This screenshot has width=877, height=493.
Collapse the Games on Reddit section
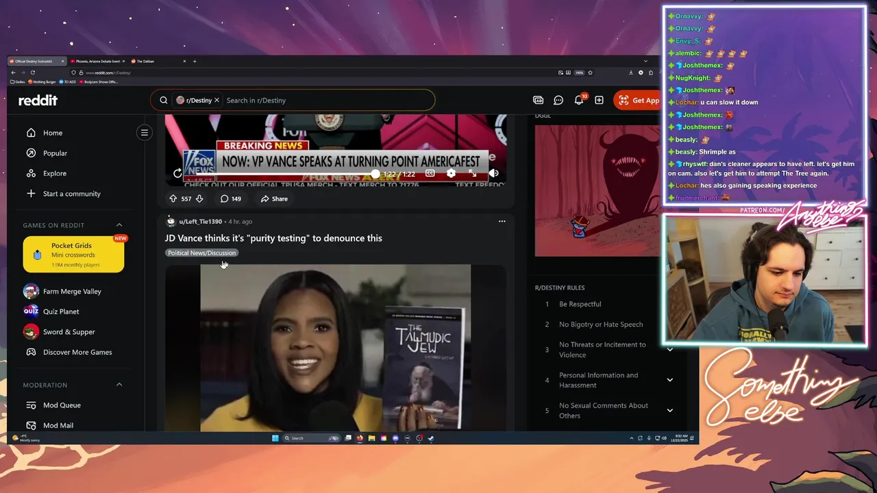click(x=119, y=225)
